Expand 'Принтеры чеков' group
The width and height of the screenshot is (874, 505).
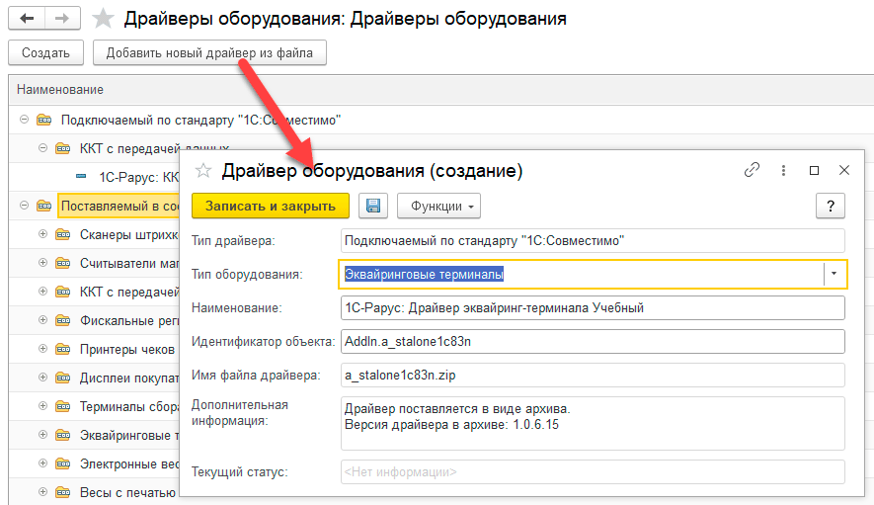click(42, 349)
